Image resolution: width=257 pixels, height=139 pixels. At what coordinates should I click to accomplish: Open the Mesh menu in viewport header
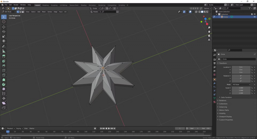coord(44,12)
